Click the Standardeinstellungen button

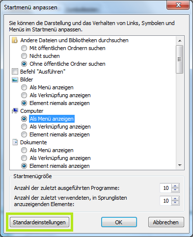pos(39,222)
